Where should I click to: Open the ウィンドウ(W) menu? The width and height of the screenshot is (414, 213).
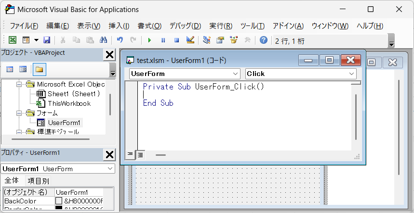click(x=330, y=26)
